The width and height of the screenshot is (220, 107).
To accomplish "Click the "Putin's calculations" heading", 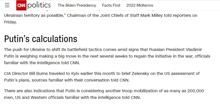I will (41, 39).
